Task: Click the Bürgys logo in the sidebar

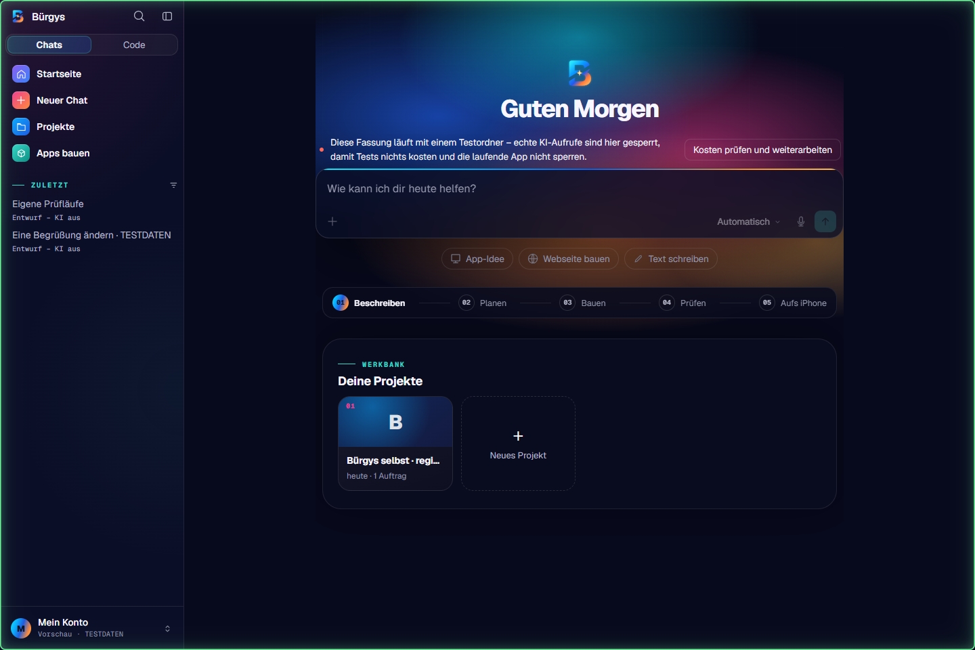Action: coord(18,16)
